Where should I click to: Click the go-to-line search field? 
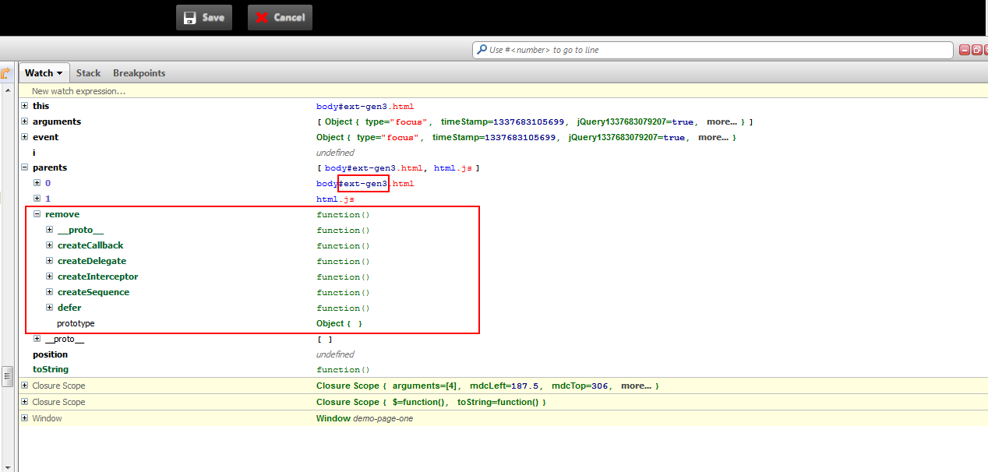tap(713, 50)
